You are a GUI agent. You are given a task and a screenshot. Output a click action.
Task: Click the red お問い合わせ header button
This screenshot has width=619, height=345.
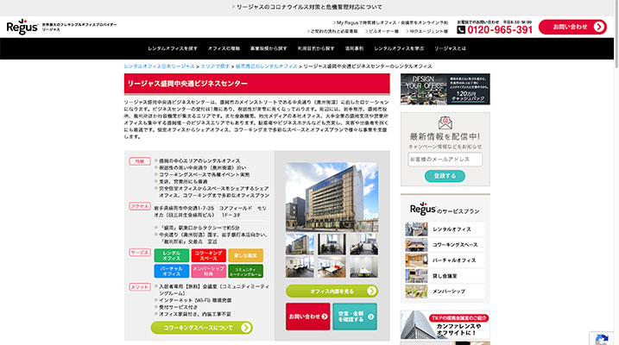pos(572,27)
